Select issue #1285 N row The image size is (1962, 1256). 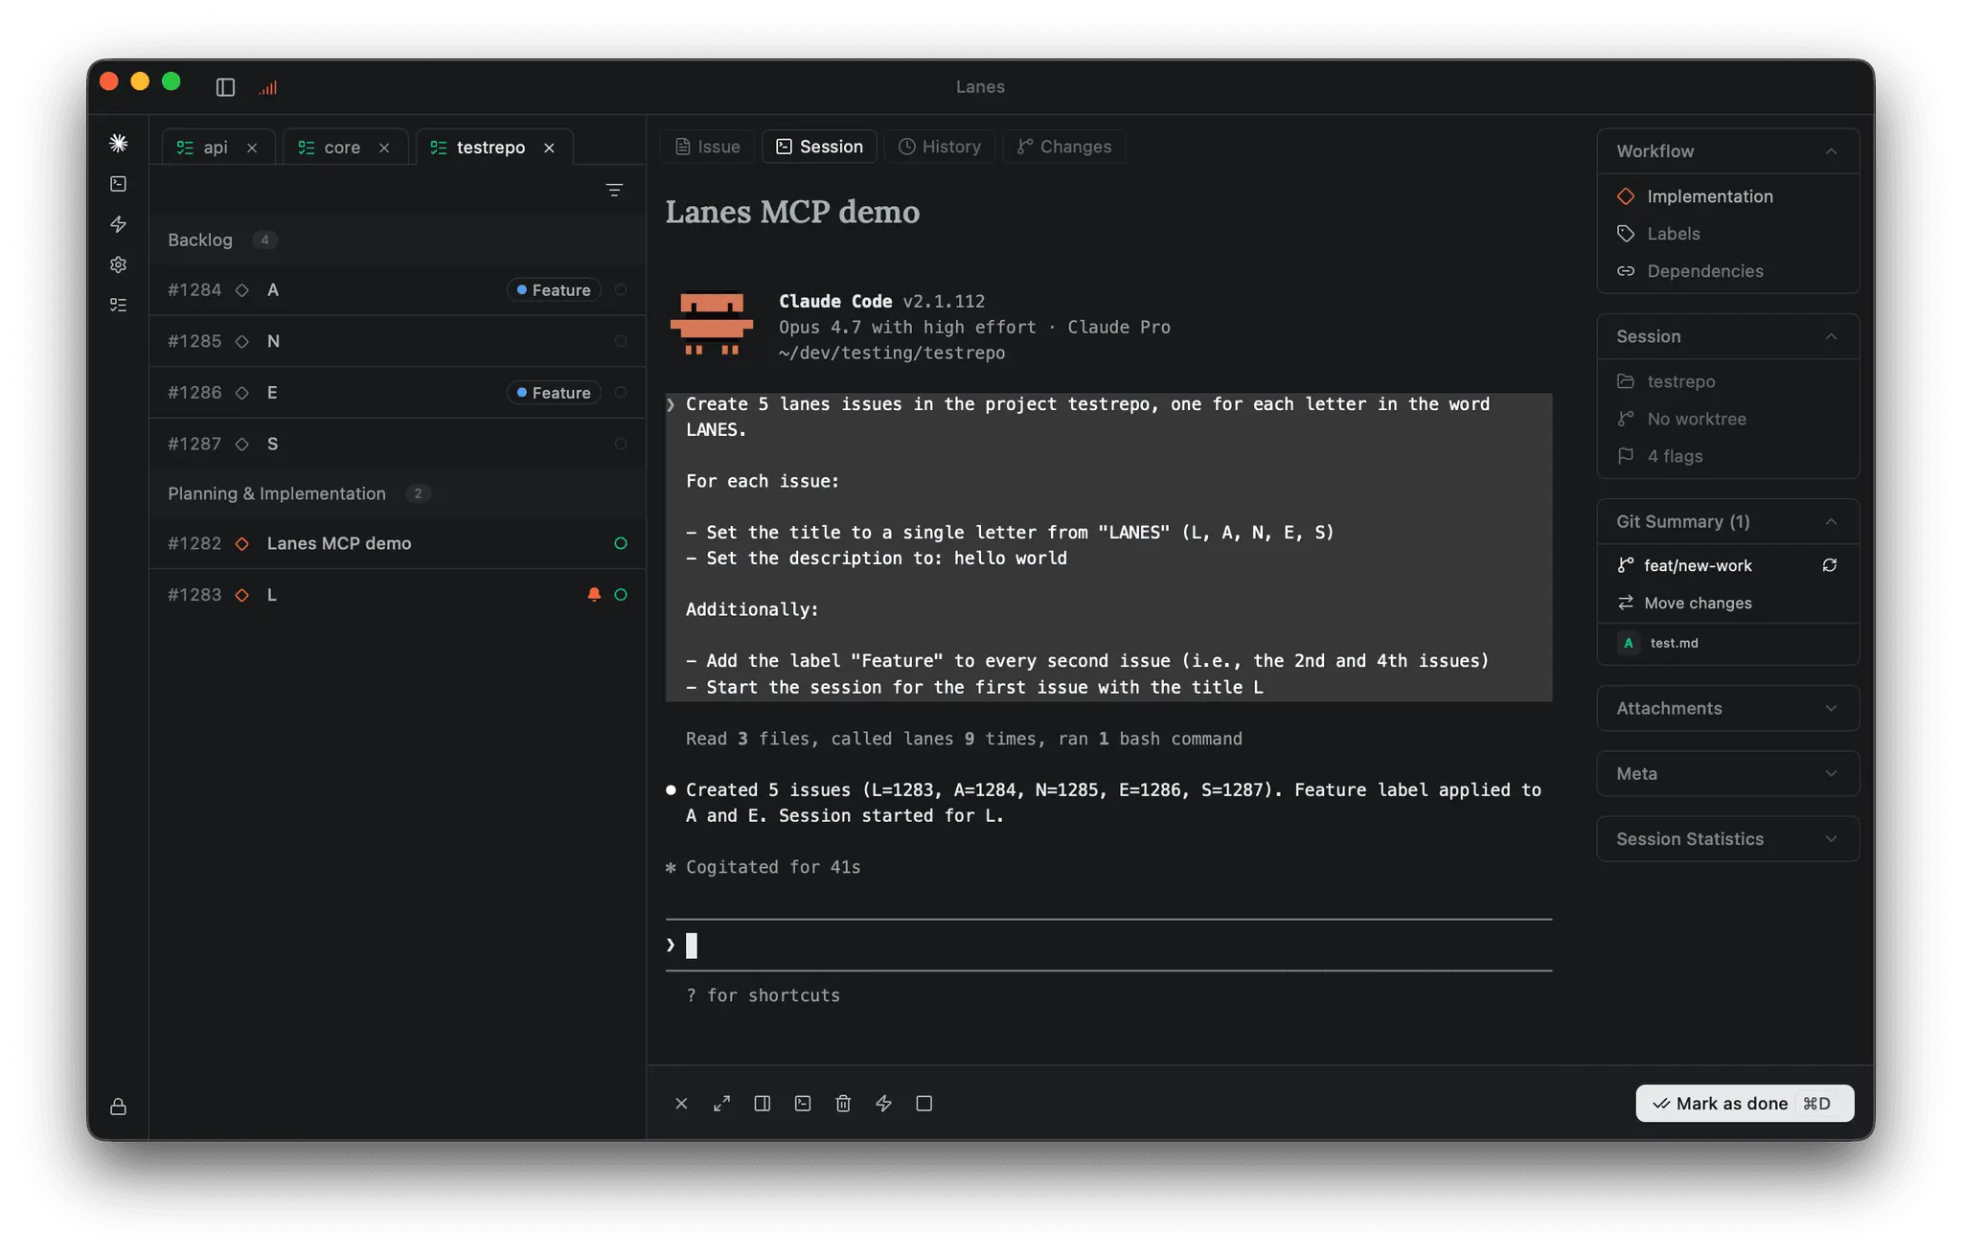point(397,341)
